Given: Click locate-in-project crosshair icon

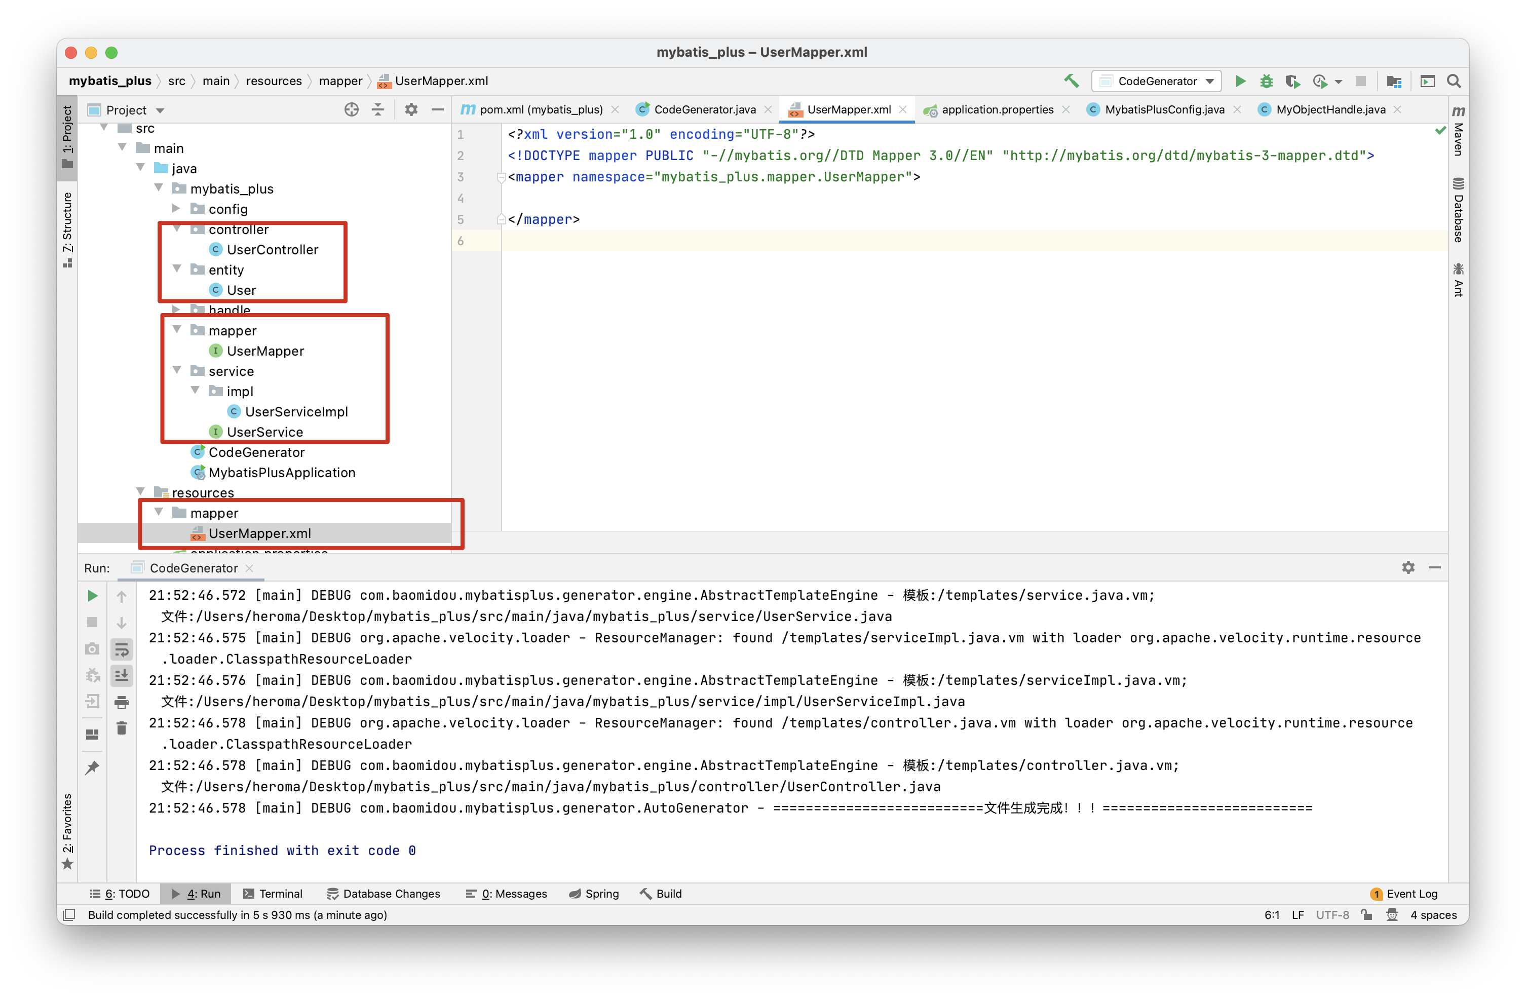Looking at the screenshot, I should [x=352, y=109].
